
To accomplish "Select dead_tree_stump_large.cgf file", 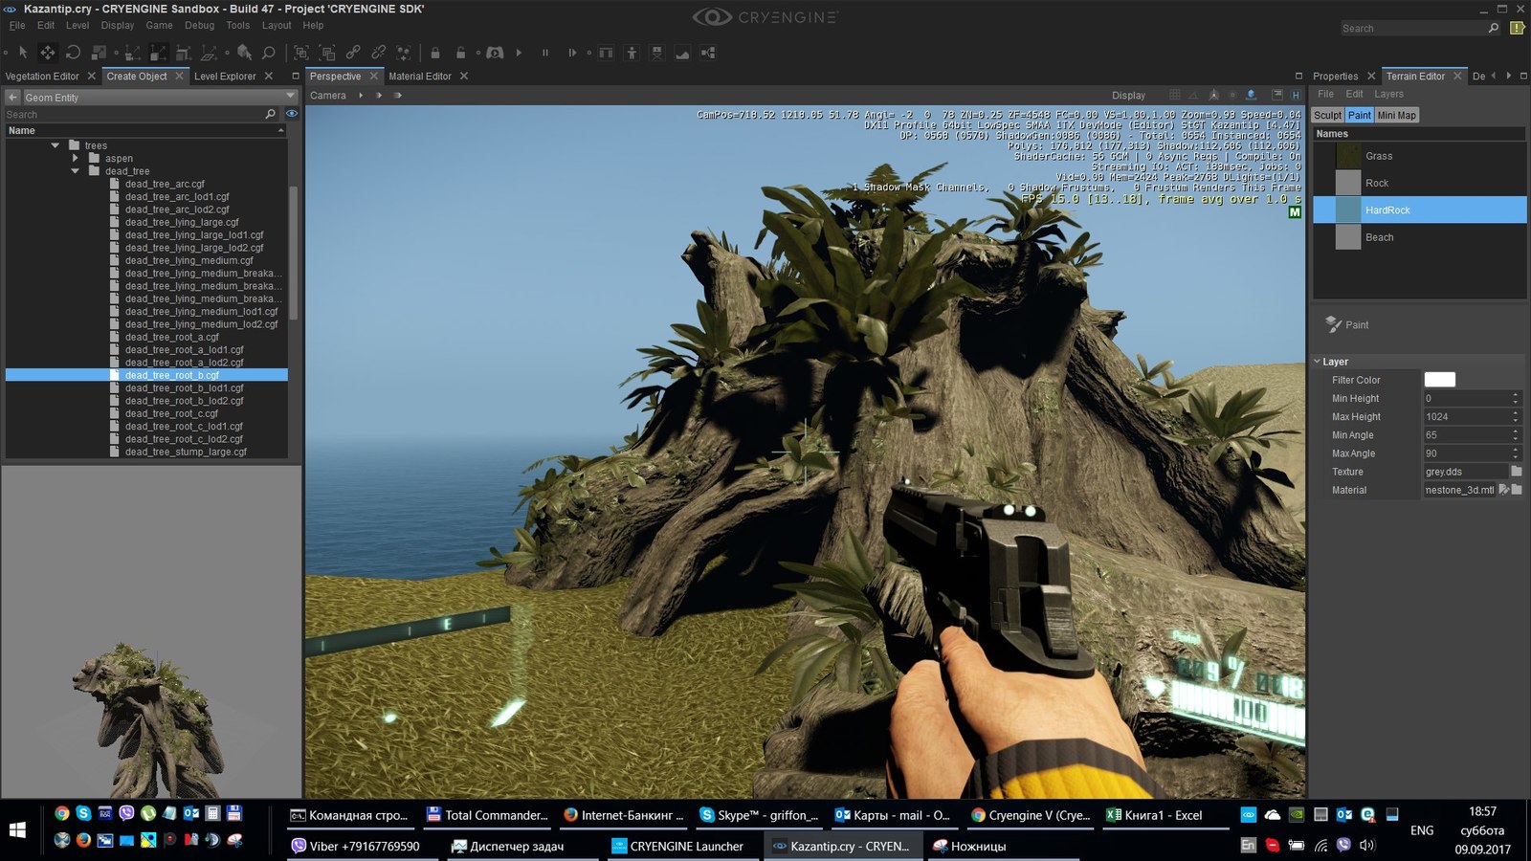I will [186, 452].
